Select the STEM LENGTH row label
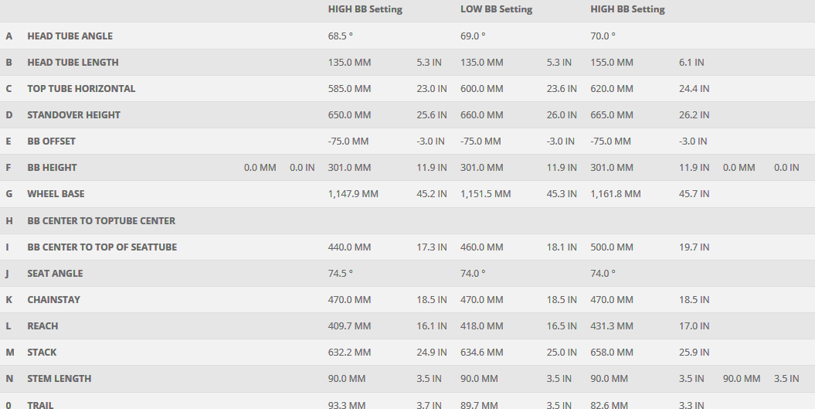Image resolution: width=815 pixels, height=409 pixels. [59, 379]
